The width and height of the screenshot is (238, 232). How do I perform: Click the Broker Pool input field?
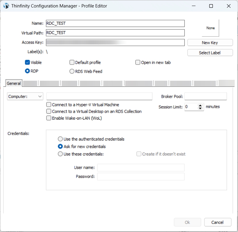click(x=206, y=96)
